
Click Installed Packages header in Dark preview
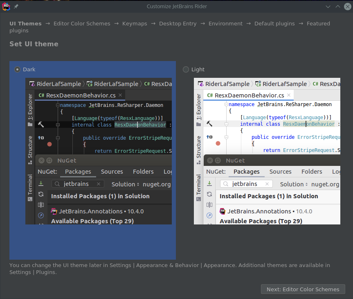pyautogui.click(x=100, y=196)
